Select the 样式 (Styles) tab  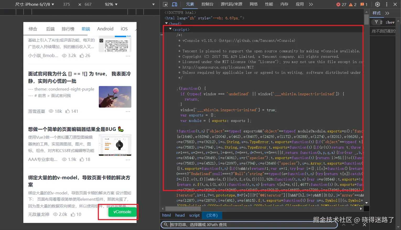coord(377,13)
